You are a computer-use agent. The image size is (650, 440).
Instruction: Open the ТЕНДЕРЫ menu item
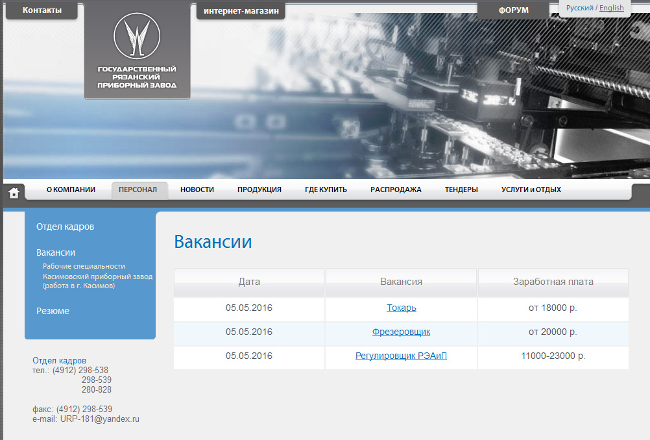[461, 189]
